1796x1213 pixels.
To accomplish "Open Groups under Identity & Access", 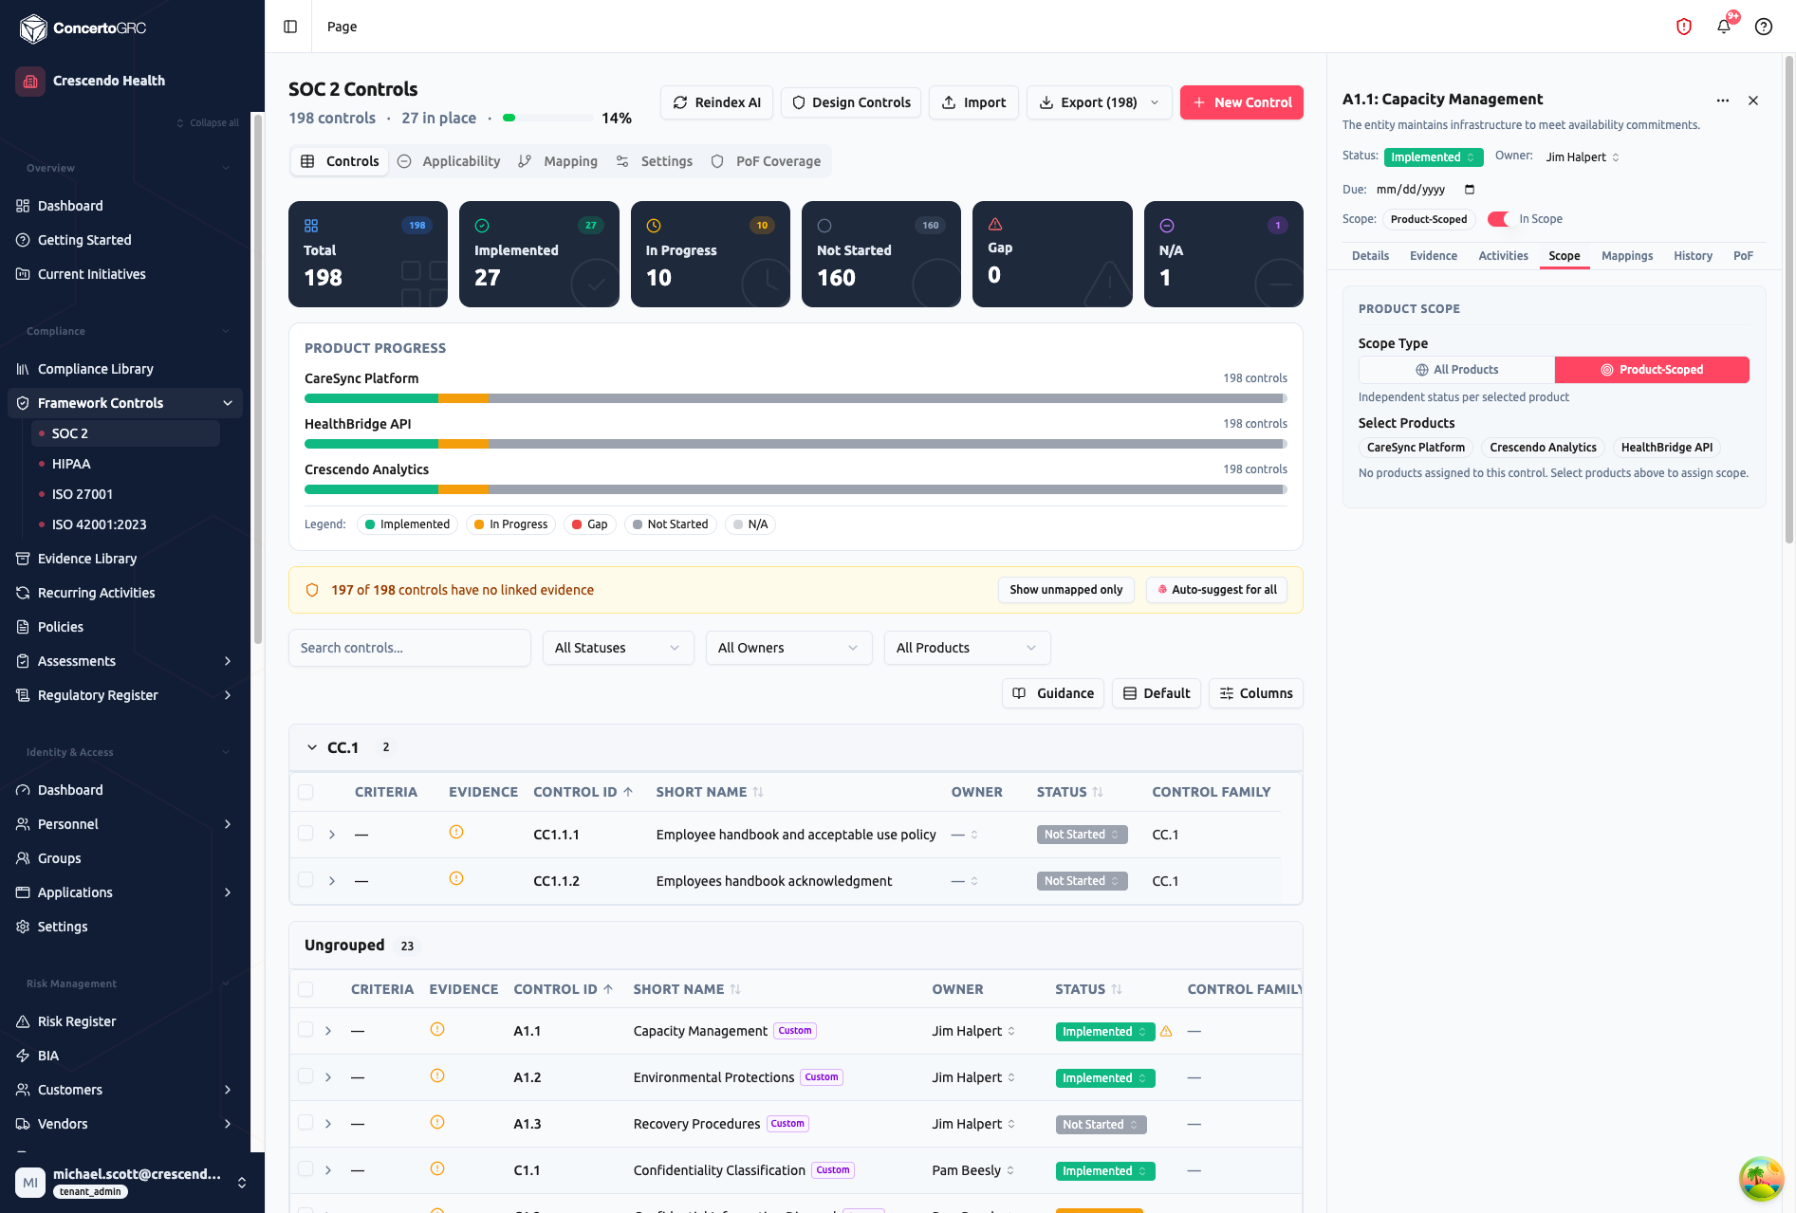I will [x=59, y=858].
